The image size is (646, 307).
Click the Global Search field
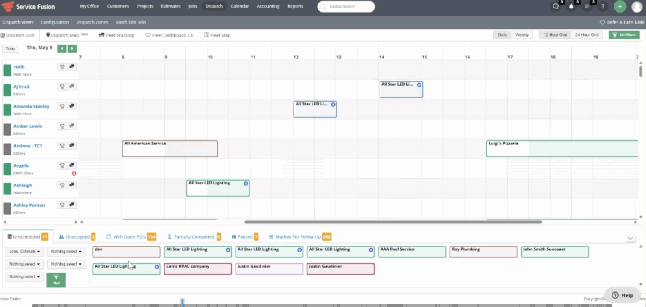click(x=346, y=7)
